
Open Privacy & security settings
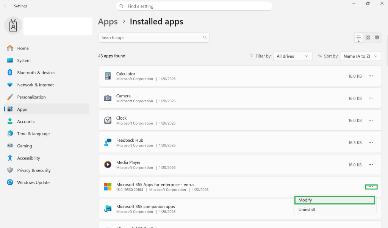[34, 170]
